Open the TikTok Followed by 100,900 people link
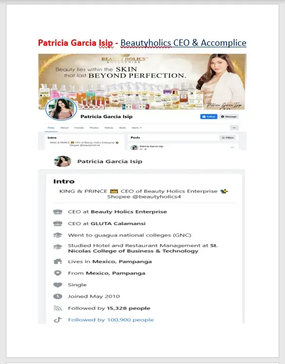Screen dimensions: 285x364 (x=111, y=320)
